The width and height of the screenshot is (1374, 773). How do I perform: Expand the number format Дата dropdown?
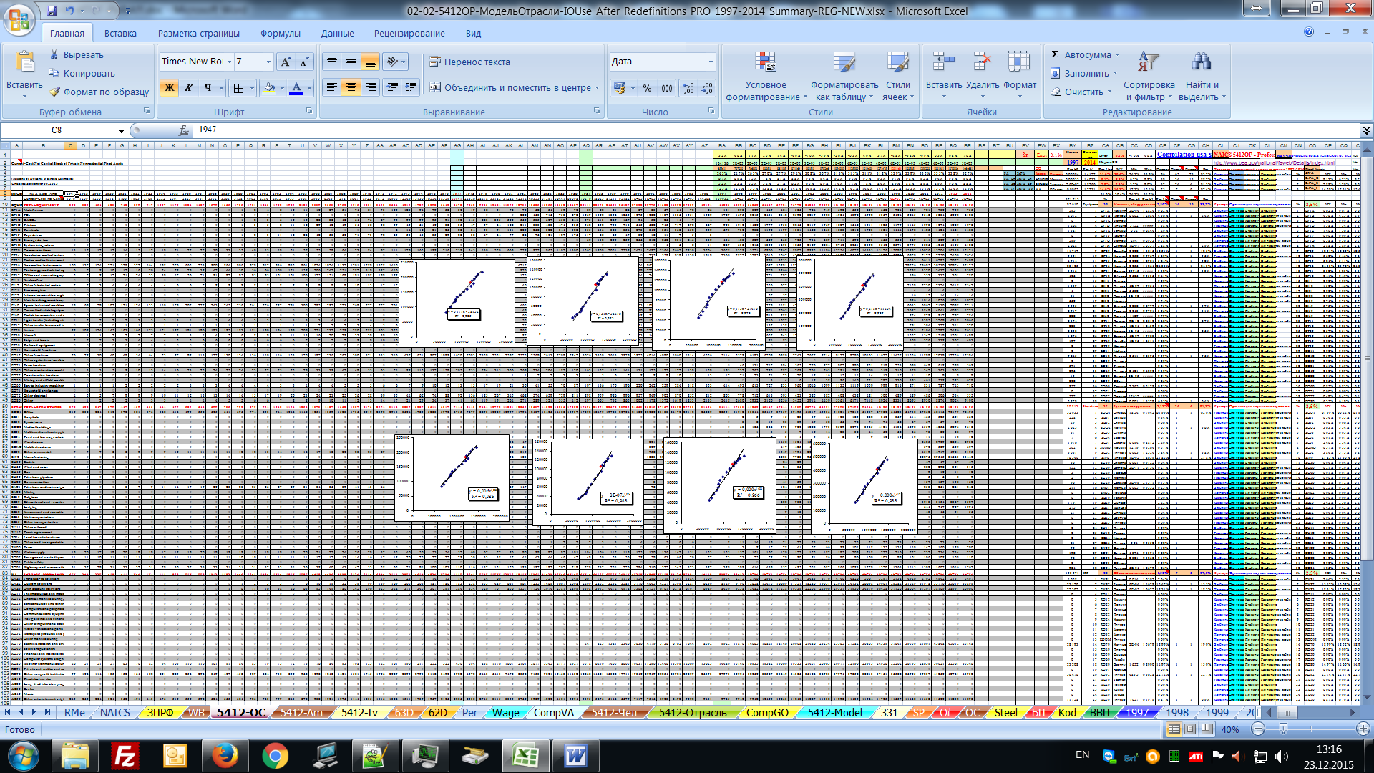pos(711,62)
